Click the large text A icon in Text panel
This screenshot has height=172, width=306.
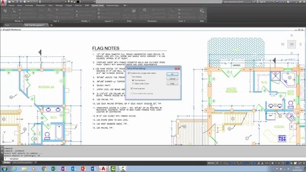50,10
